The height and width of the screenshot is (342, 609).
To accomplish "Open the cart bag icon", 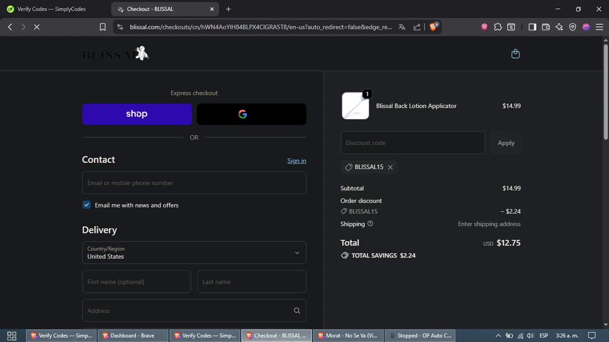I will pos(515,54).
